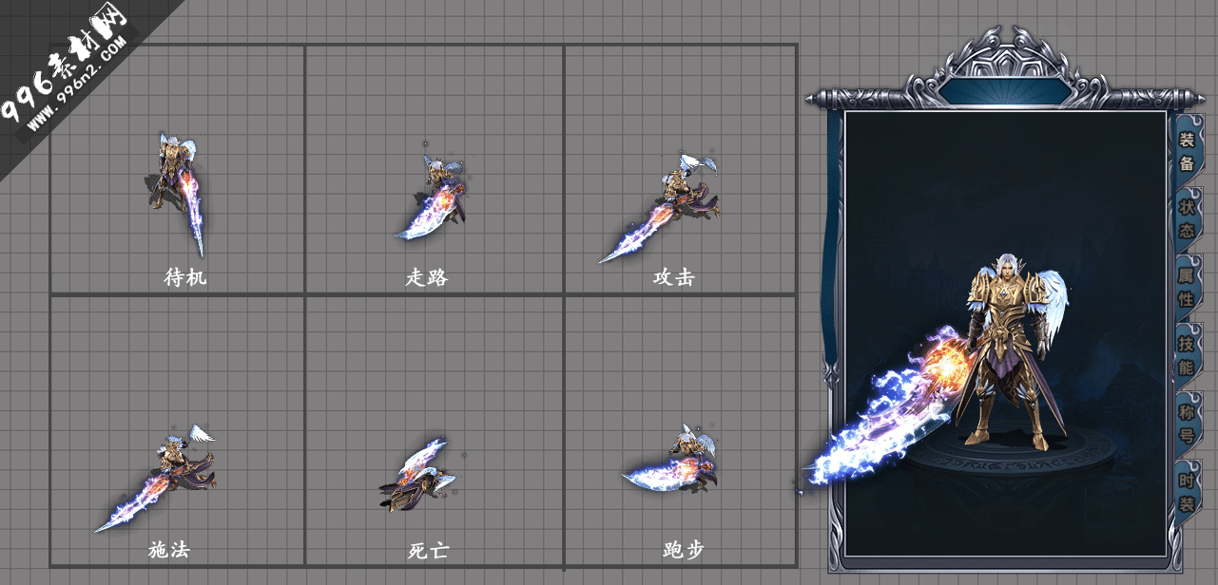Click the armored character in preview panel

pos(1013,352)
